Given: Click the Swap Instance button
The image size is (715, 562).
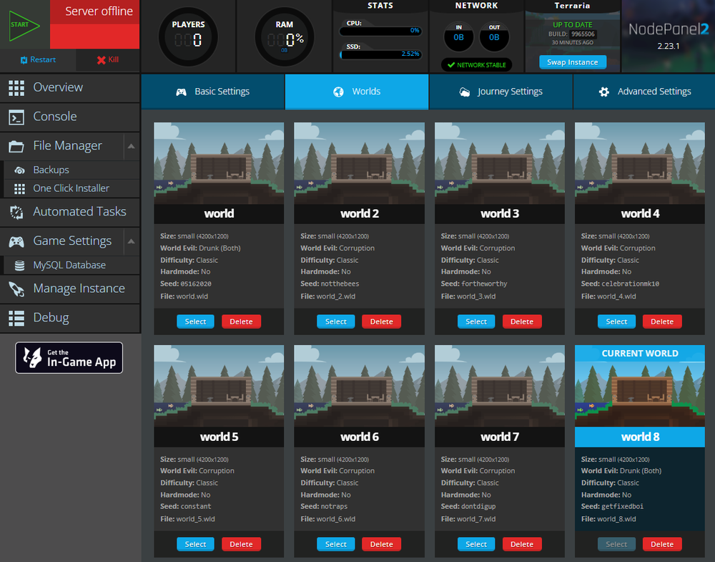Looking at the screenshot, I should click(x=572, y=62).
